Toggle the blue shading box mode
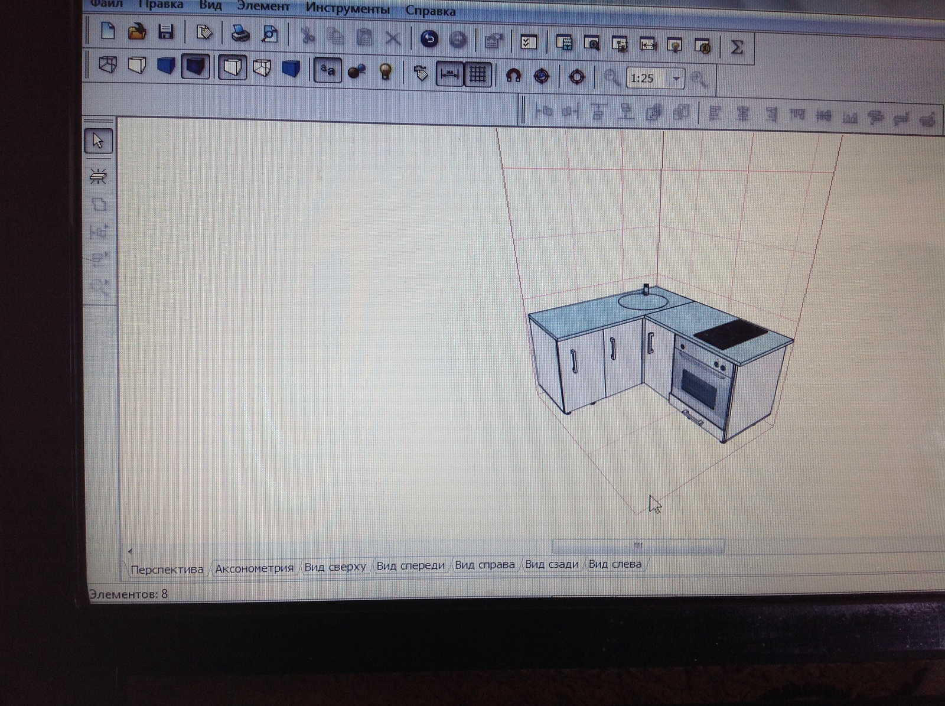Image resolution: width=945 pixels, height=706 pixels. 291,69
